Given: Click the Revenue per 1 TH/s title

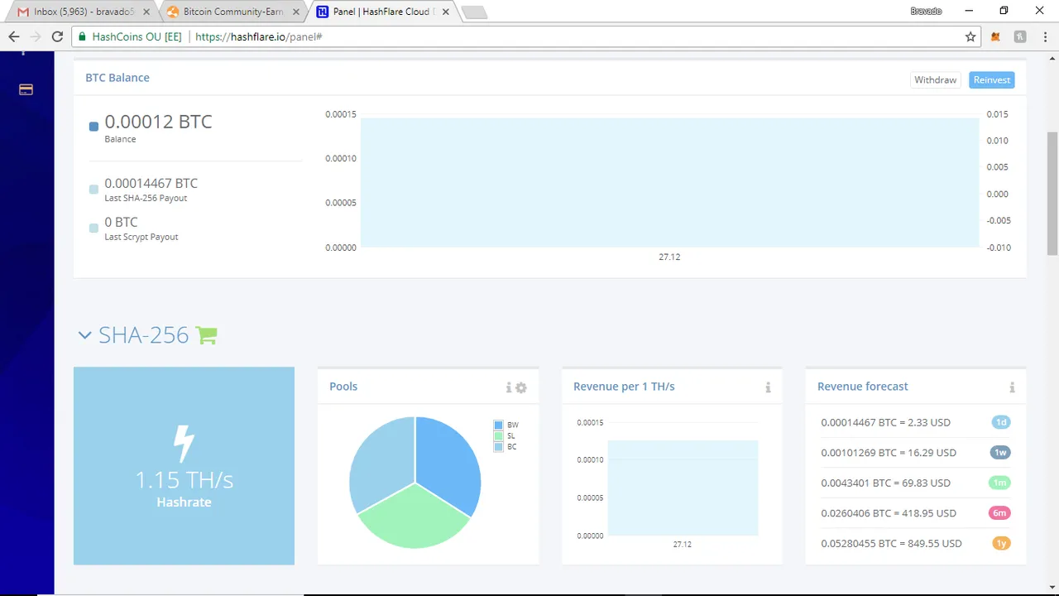Looking at the screenshot, I should tap(624, 387).
